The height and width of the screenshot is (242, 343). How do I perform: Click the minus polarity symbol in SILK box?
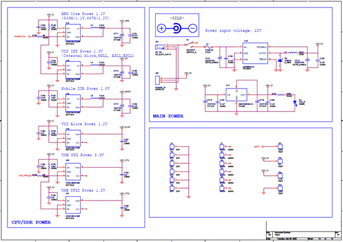[x=193, y=28]
